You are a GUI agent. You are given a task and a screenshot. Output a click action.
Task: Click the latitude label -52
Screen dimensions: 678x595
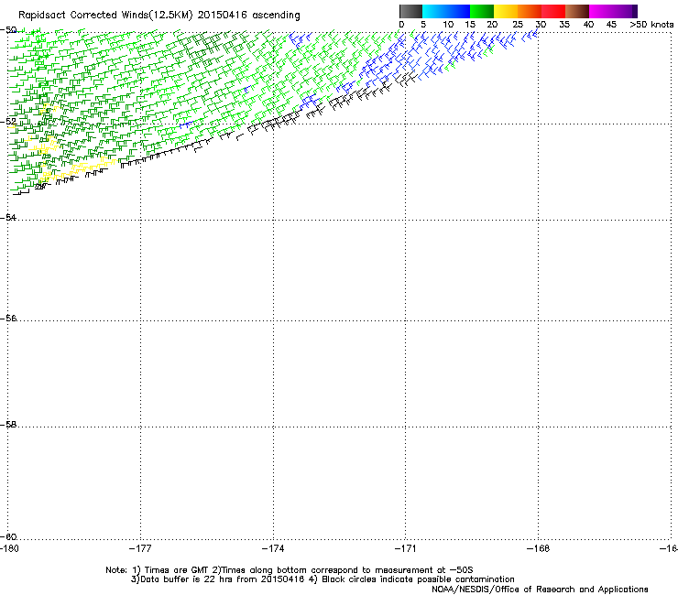(8, 122)
